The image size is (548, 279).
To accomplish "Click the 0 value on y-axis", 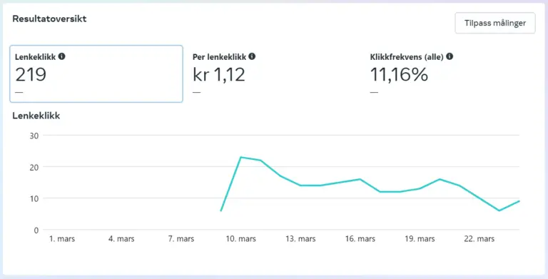I will click(x=36, y=230).
